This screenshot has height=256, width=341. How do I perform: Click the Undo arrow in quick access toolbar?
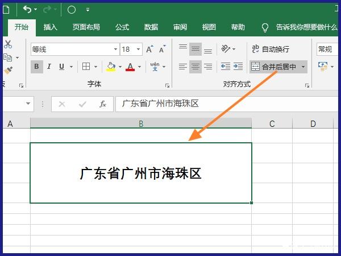pos(27,9)
